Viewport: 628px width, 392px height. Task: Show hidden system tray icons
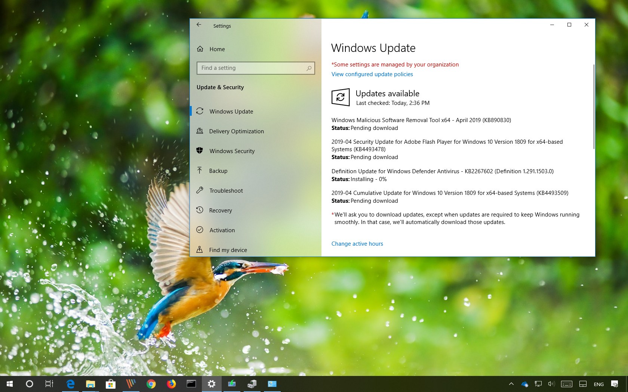(511, 384)
